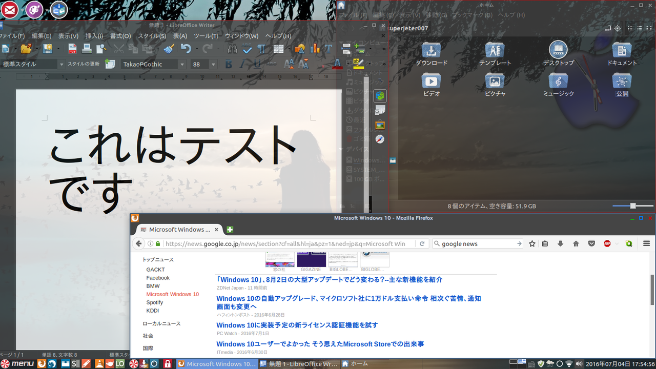Insert a text box in Writer toolbar
Viewport: 656px width, 369px height.
(329, 49)
